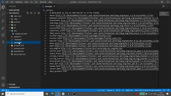Open the Search view icon

(3, 14)
